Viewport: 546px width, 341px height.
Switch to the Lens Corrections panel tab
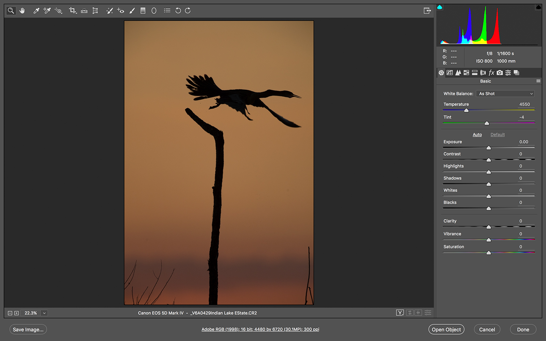[x=483, y=73]
